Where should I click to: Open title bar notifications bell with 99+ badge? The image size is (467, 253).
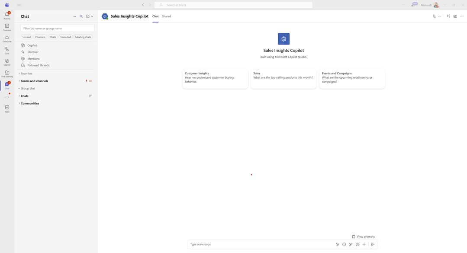[414, 4]
